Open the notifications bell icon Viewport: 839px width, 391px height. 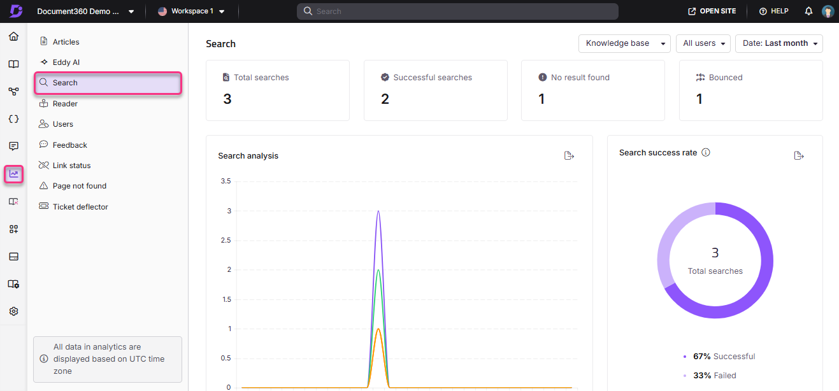(x=808, y=11)
